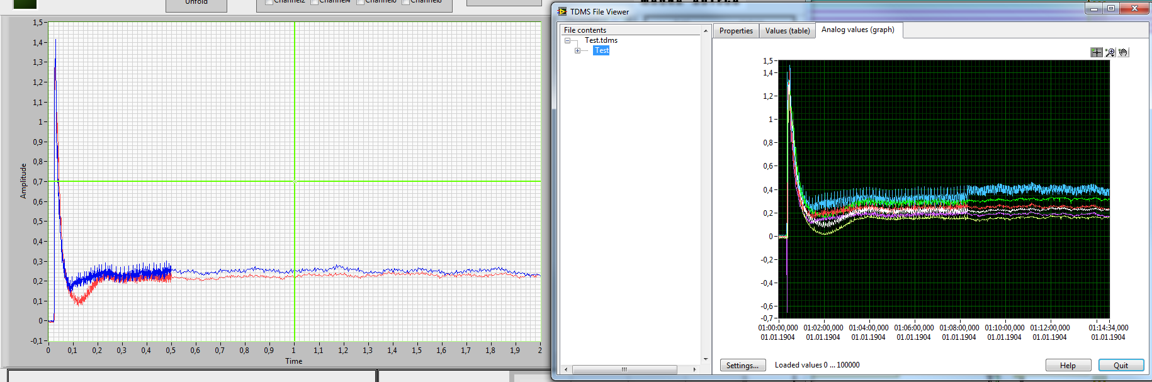Click the 'File contents' header
This screenshot has width=1152, height=382.
(585, 30)
